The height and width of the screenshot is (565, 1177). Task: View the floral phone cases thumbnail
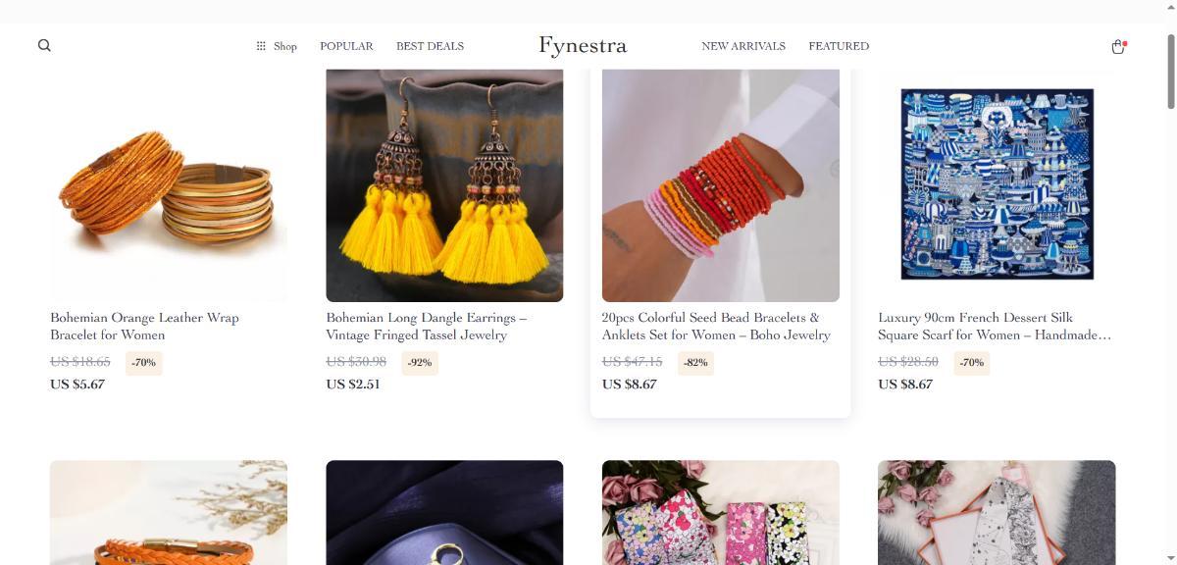tap(721, 512)
